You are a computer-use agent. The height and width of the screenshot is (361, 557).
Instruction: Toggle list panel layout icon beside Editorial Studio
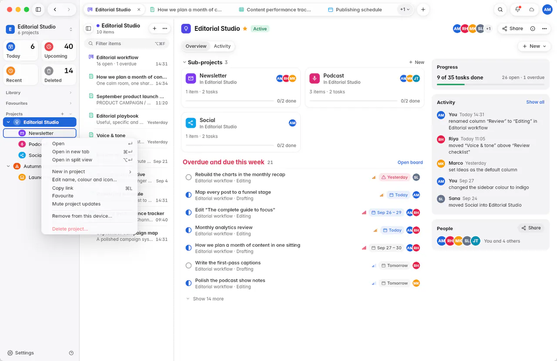pos(88,29)
